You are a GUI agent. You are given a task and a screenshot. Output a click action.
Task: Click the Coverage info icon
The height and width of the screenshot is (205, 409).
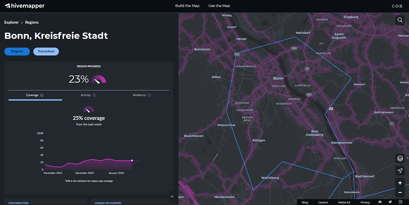click(x=42, y=95)
